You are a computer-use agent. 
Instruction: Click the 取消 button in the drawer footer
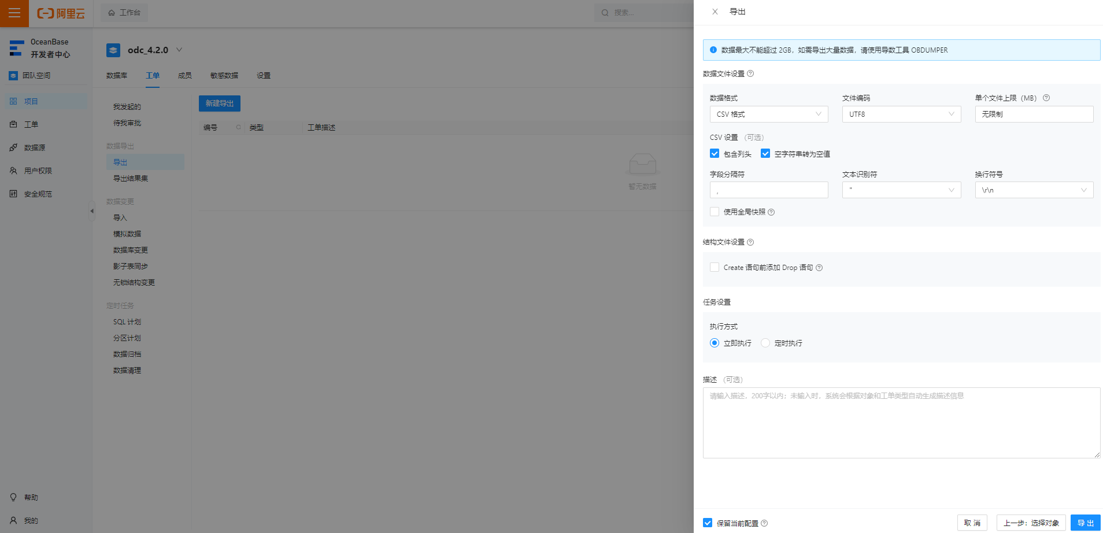tap(972, 523)
